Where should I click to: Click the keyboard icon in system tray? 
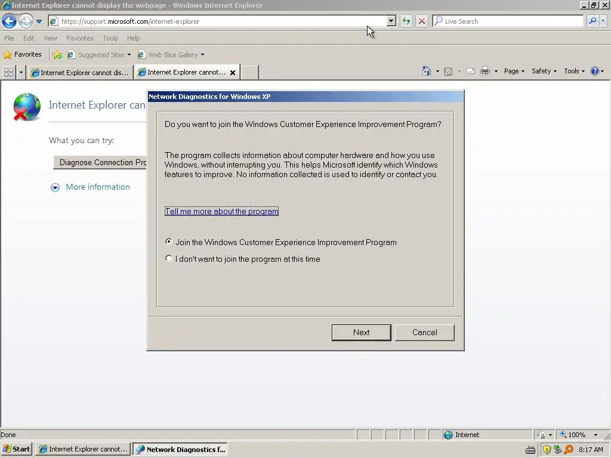(x=530, y=450)
